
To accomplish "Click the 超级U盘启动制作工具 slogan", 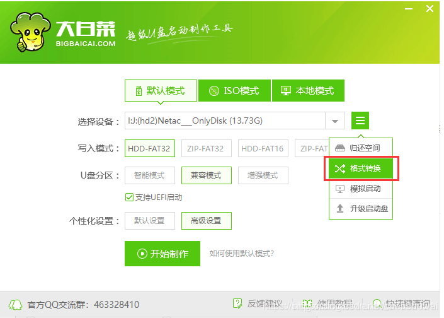I will click(x=179, y=33).
